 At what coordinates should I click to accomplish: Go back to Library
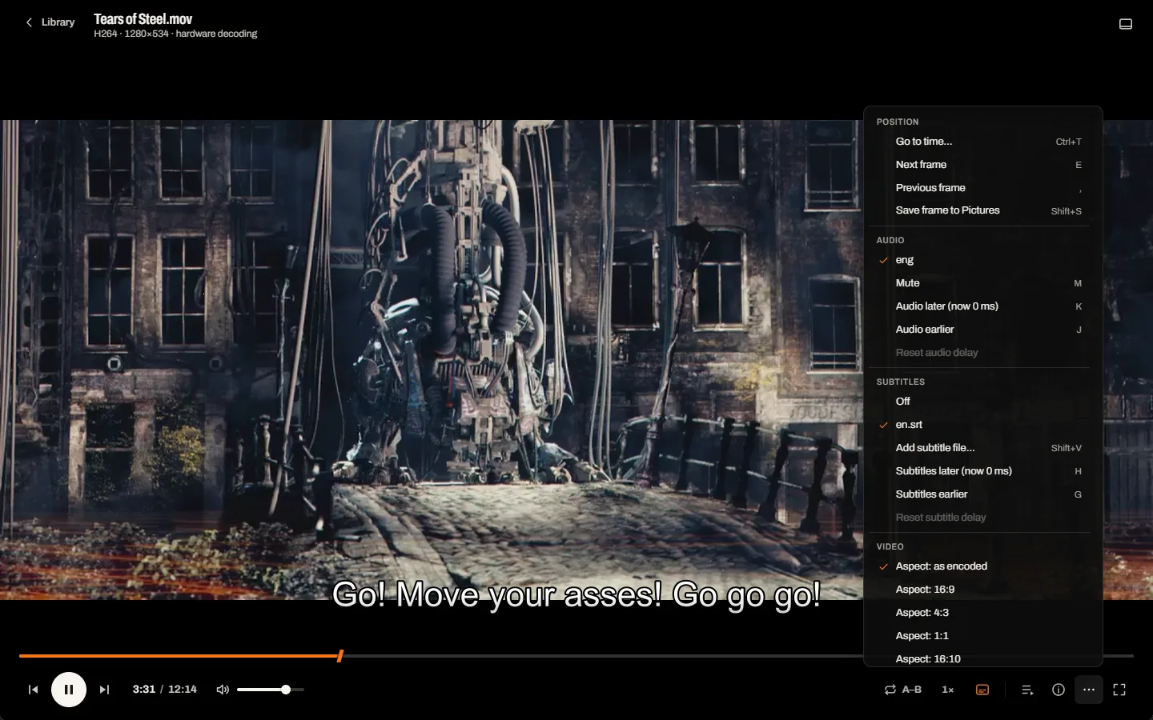click(x=50, y=22)
